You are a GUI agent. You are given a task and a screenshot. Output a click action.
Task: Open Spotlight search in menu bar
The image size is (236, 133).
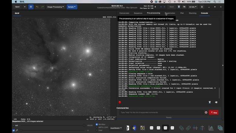tap(215, 1)
